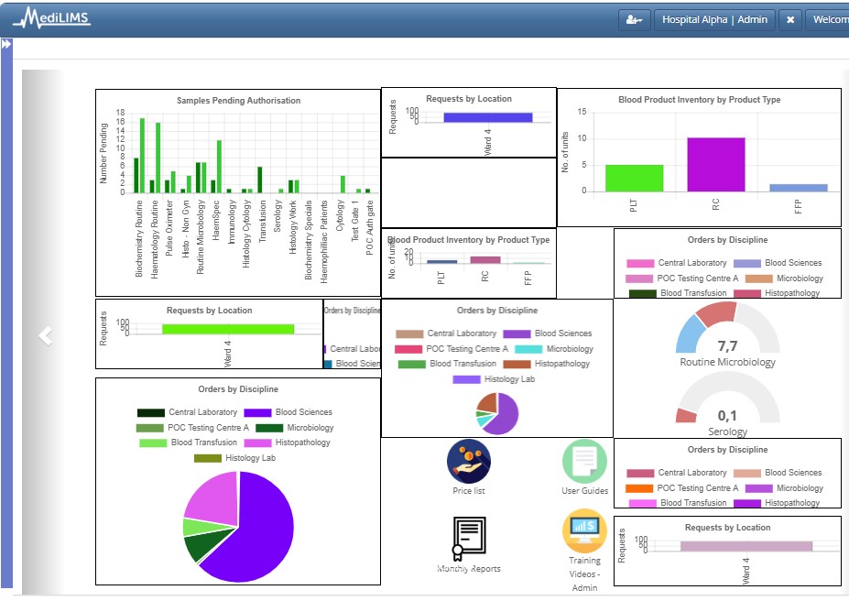This screenshot has height=601, width=849.
Task: Open Training Videos - Admin icon
Action: [584, 530]
